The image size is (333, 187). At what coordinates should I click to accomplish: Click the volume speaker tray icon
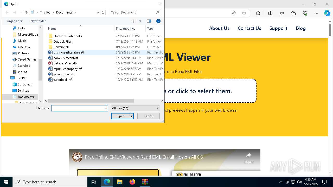pos(299,182)
